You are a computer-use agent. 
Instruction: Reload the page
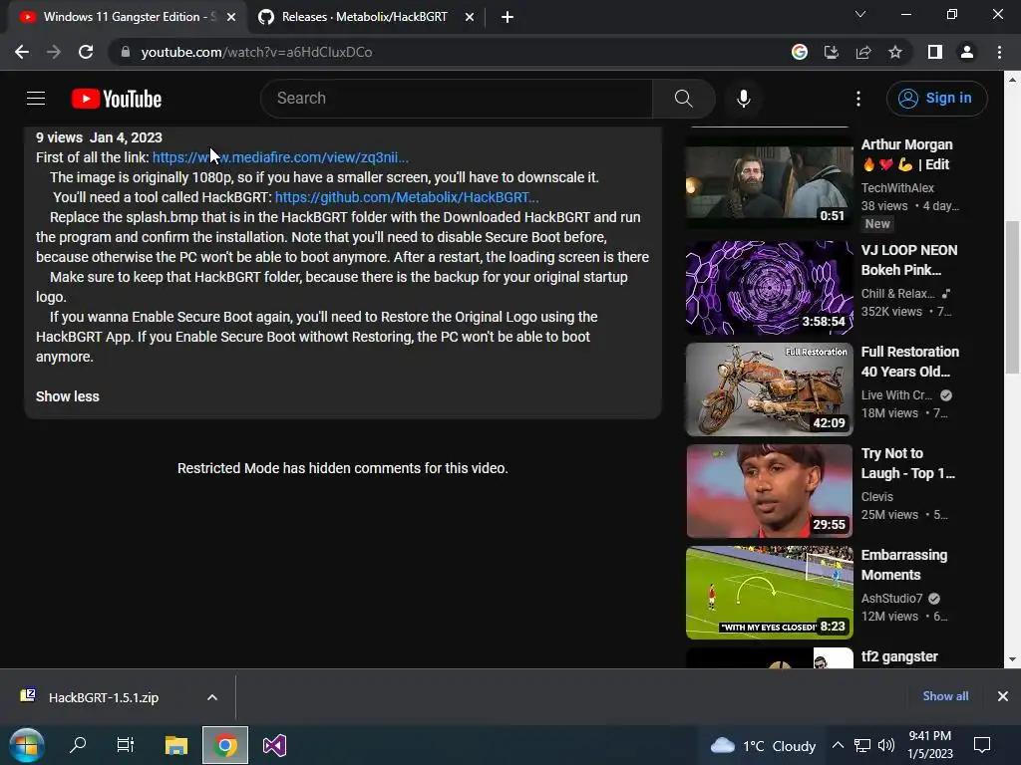tap(86, 52)
